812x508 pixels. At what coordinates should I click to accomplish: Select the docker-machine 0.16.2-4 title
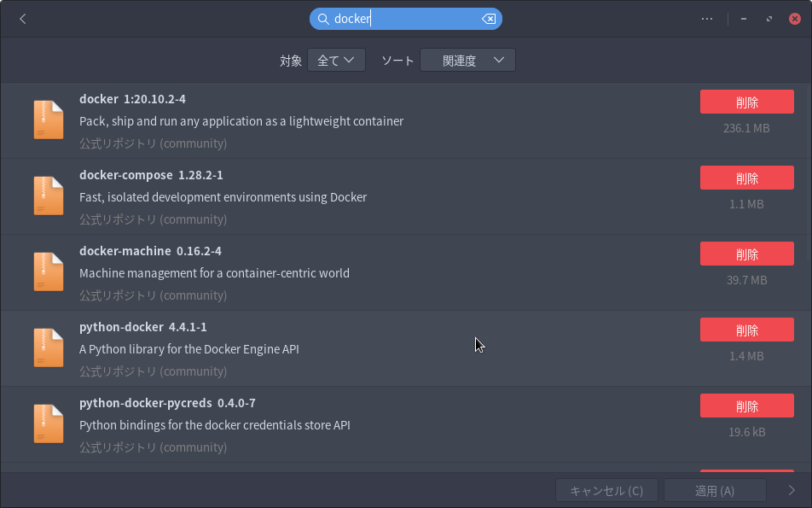click(150, 251)
